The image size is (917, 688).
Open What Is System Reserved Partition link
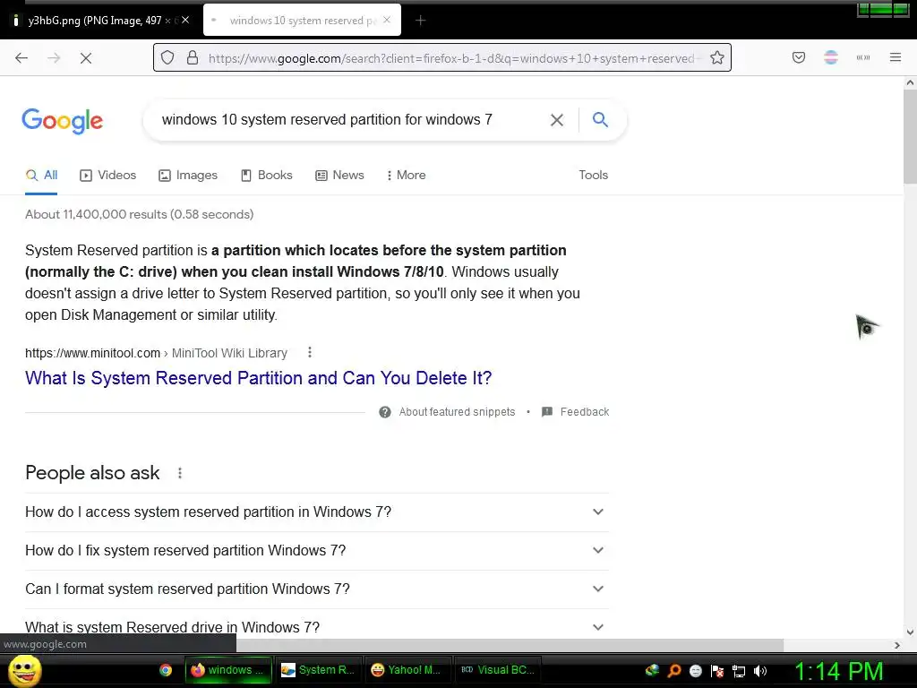(x=259, y=378)
